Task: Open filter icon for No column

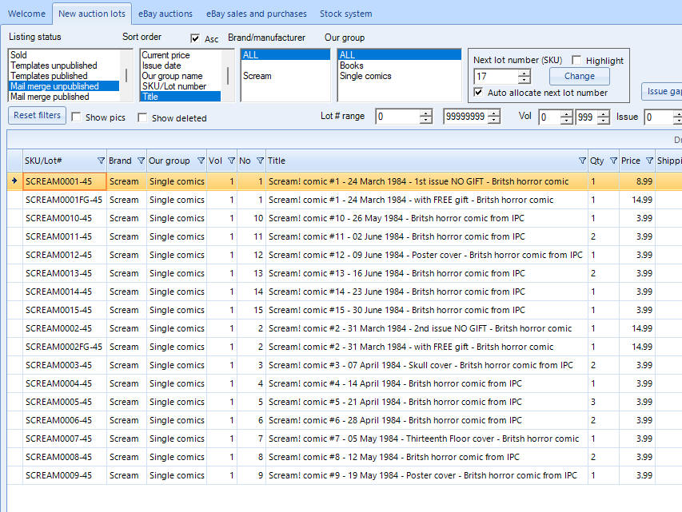Action: pos(260,161)
